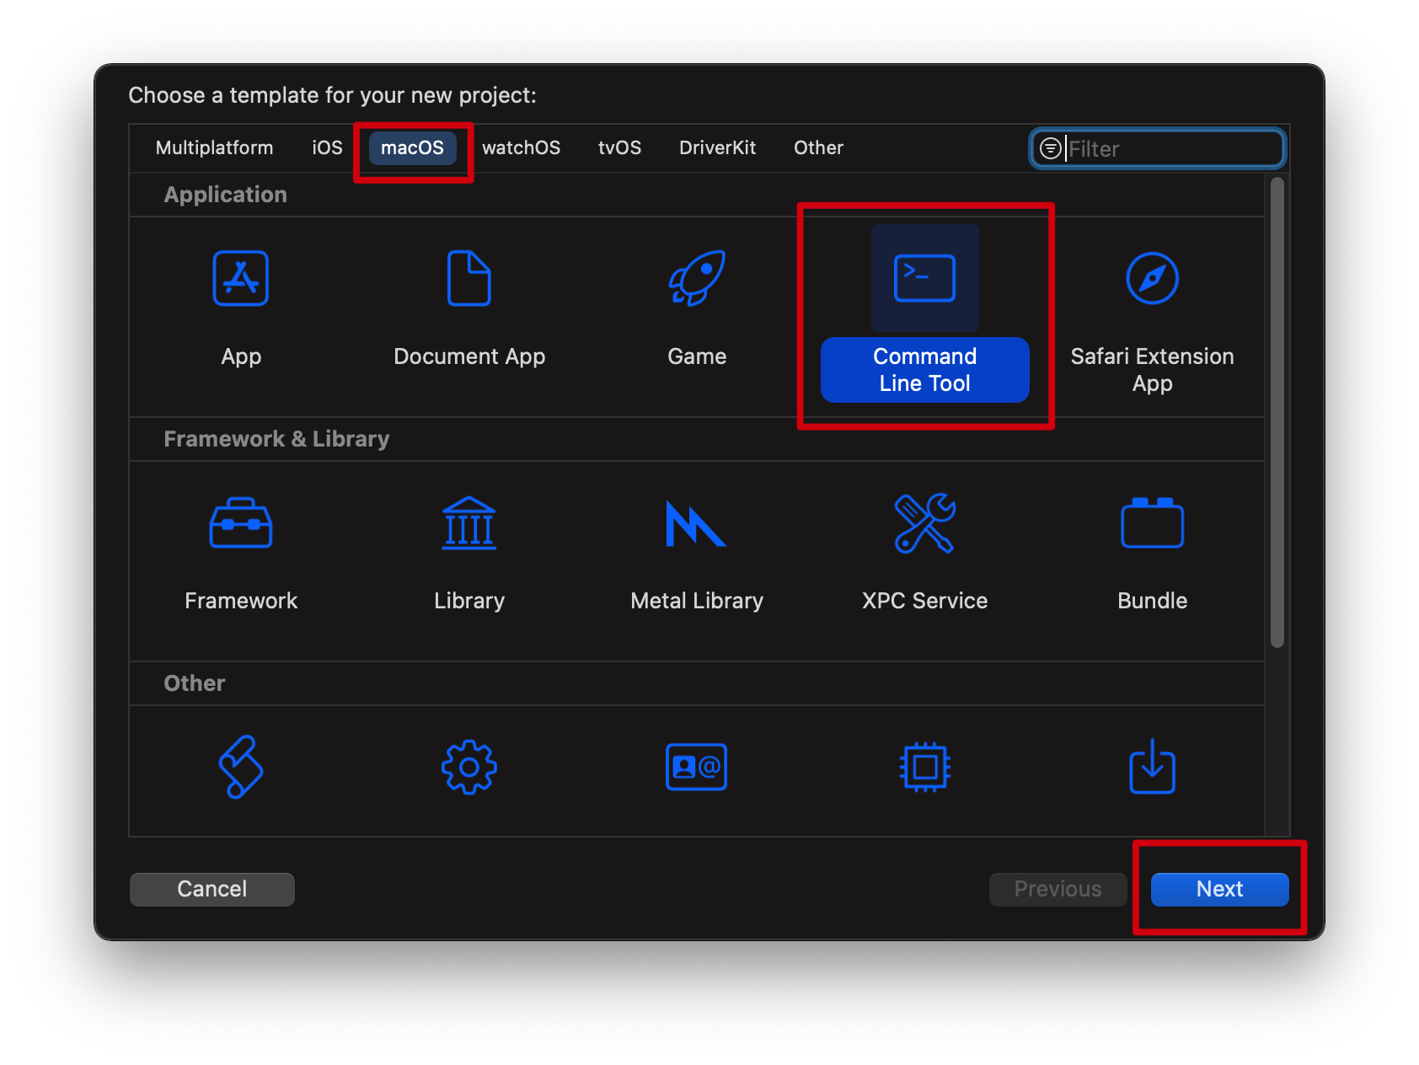
Task: Pick the Game rocket template
Action: 697,278
